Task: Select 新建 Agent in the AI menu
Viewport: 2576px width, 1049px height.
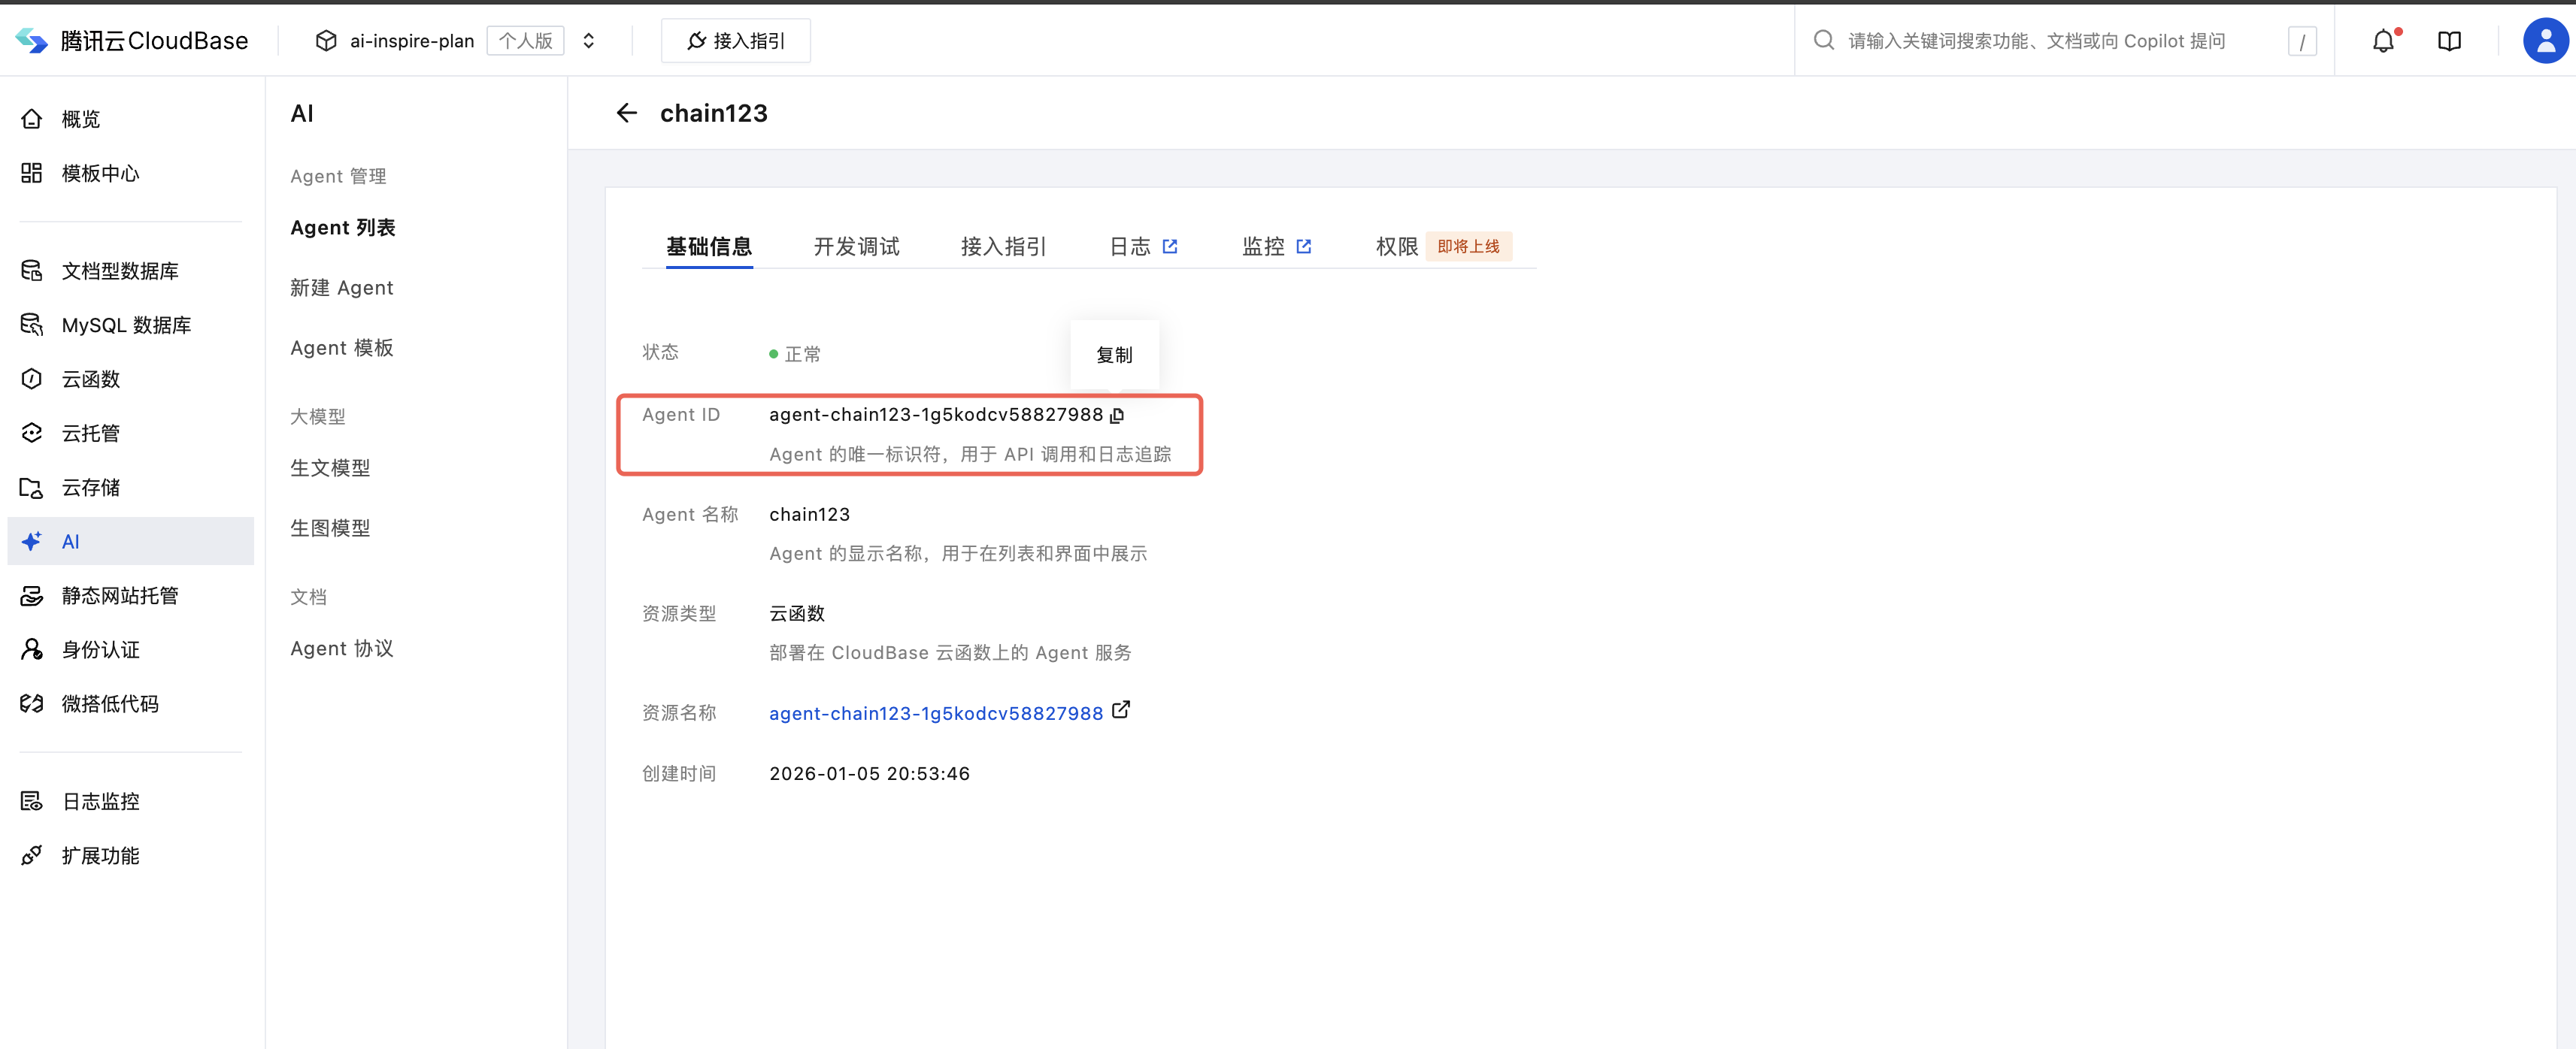Action: [x=341, y=288]
